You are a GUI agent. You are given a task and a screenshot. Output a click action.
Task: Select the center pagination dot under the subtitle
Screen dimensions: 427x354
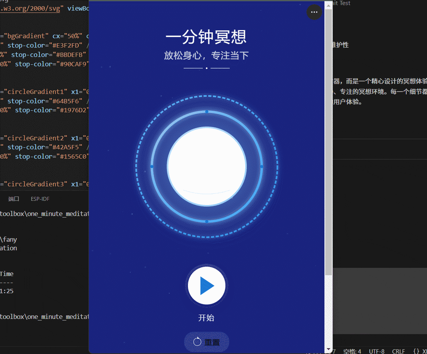pyautogui.click(x=206, y=68)
